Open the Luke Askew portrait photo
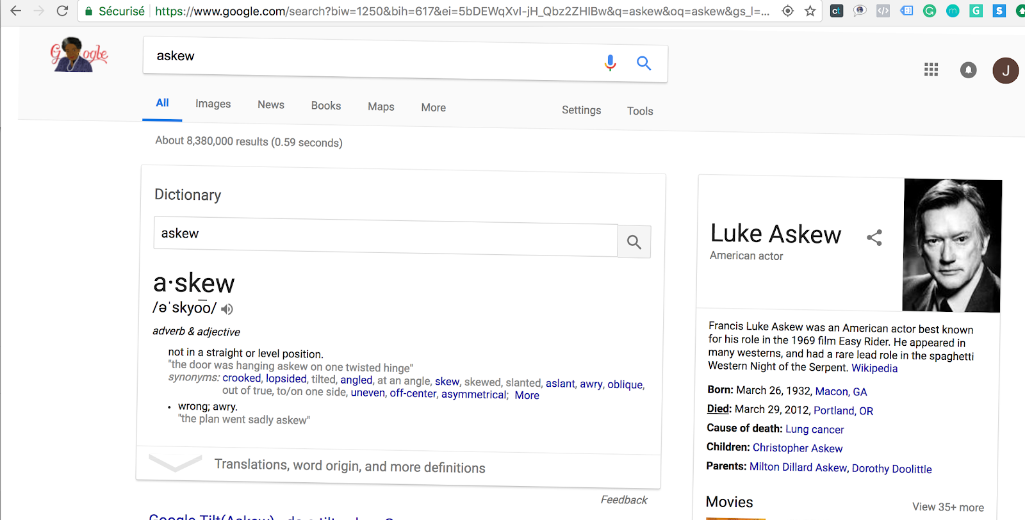Screen dimensions: 1025x520 coord(952,246)
